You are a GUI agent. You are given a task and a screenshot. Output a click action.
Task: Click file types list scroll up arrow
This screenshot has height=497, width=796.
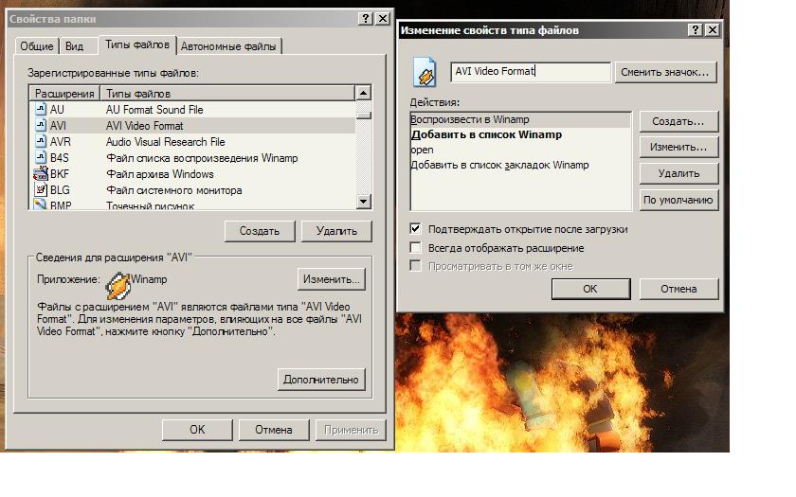[x=364, y=93]
